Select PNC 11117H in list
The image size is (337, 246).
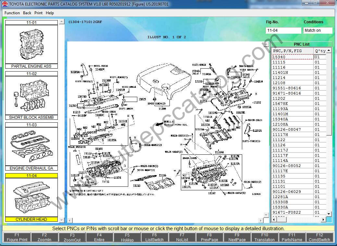coord(299,135)
